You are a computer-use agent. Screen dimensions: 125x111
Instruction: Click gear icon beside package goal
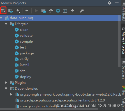(x=17, y=53)
